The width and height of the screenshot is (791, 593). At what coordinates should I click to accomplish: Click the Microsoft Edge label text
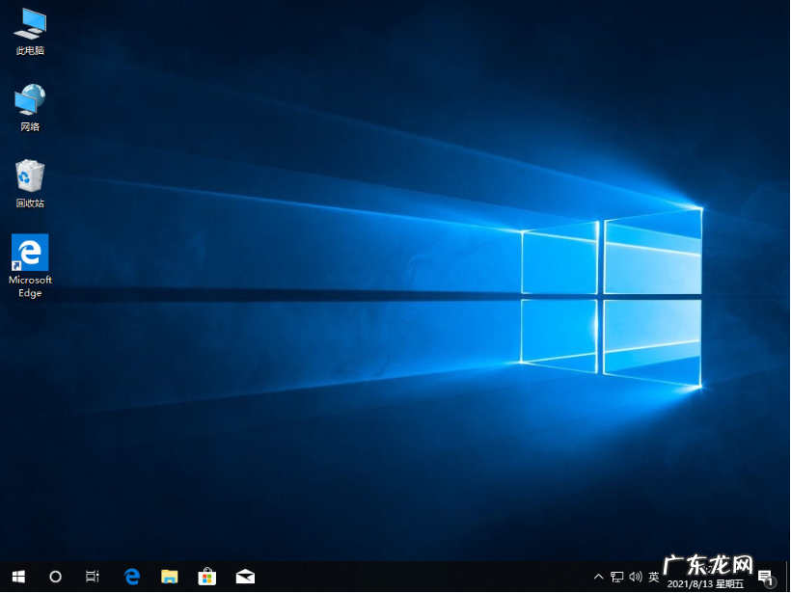[x=29, y=286]
